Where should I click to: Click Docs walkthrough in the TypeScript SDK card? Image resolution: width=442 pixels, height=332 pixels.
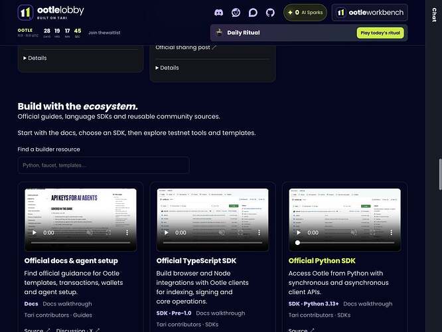[x=220, y=313]
